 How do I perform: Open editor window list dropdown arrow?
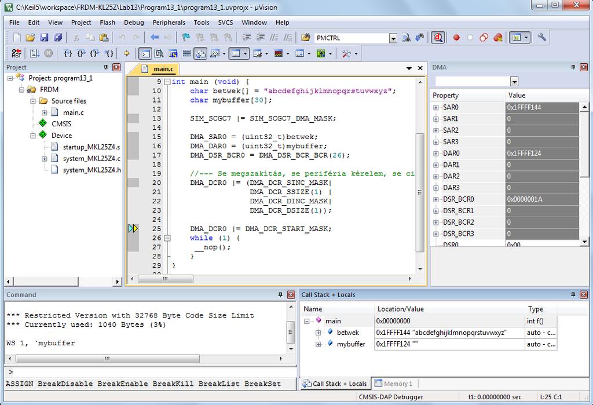coord(409,68)
